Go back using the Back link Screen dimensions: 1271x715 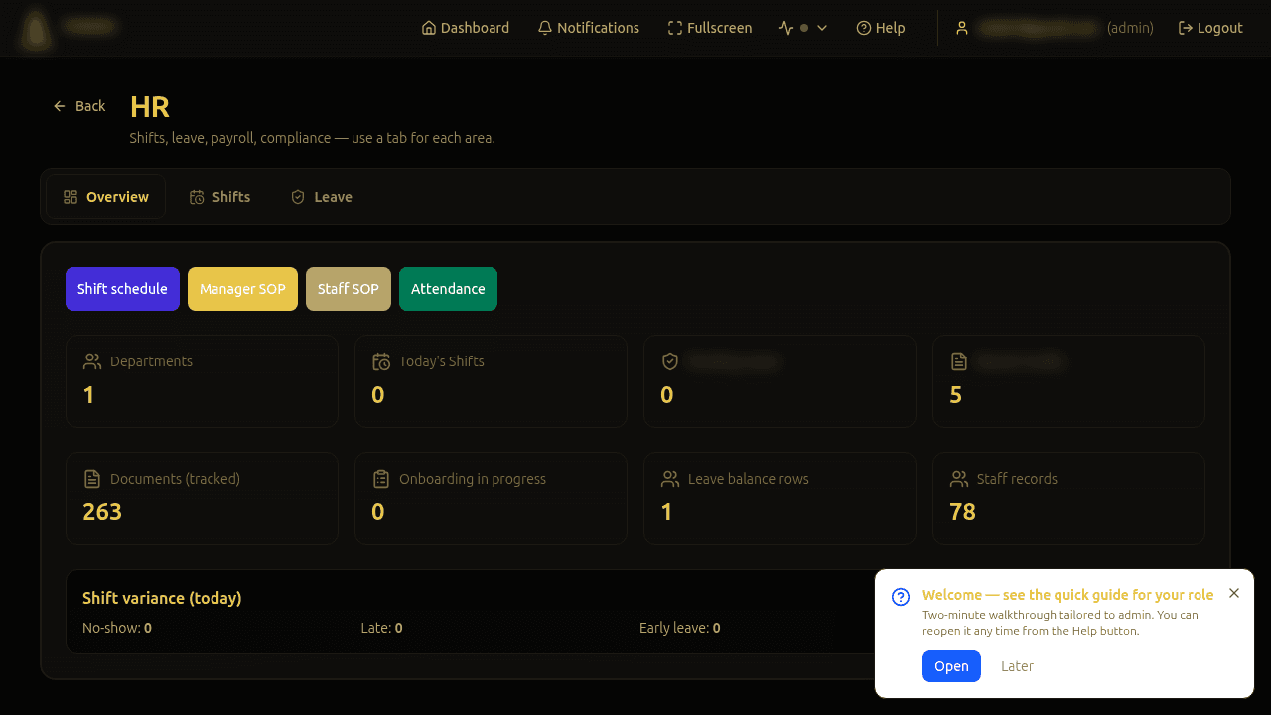pyautogui.click(x=79, y=106)
